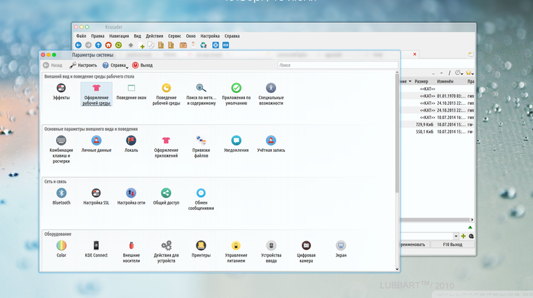Open Krusader's Окно menu
The image size is (533, 298).
190,36
